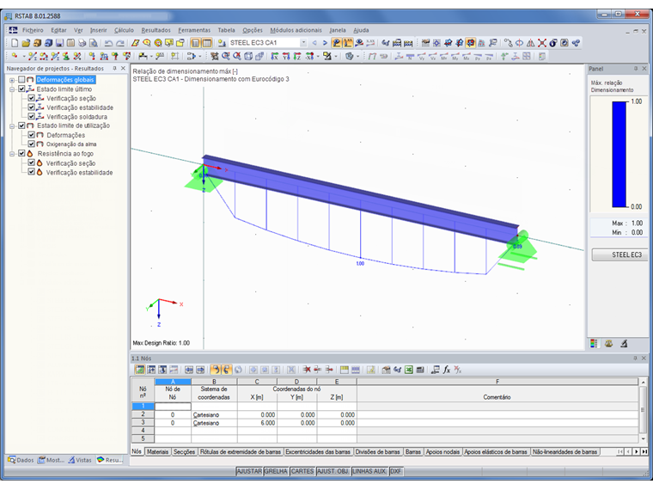Click the Print icon in toolbar

[x=82, y=43]
